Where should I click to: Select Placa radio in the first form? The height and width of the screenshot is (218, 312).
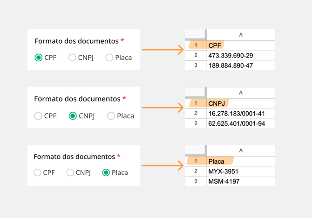(x=109, y=58)
